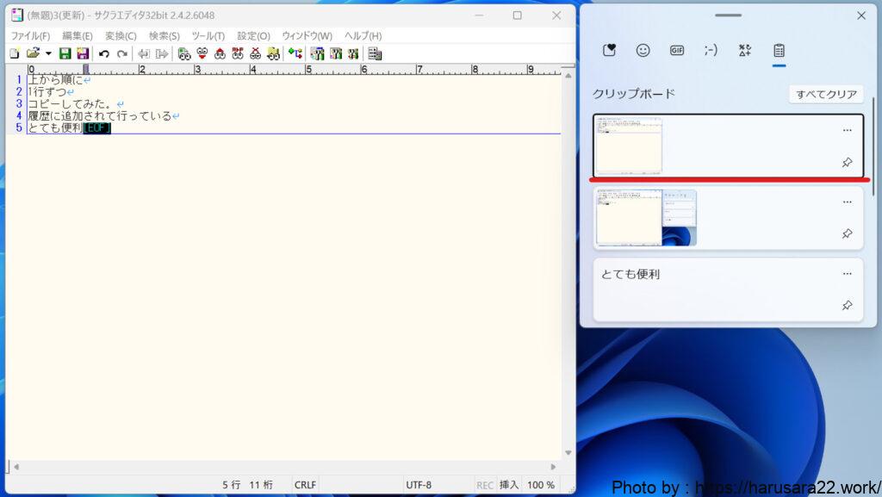The width and height of the screenshot is (882, 497).
Task: Select the second screenshot clipboard thumbnail
Action: pyautogui.click(x=646, y=218)
